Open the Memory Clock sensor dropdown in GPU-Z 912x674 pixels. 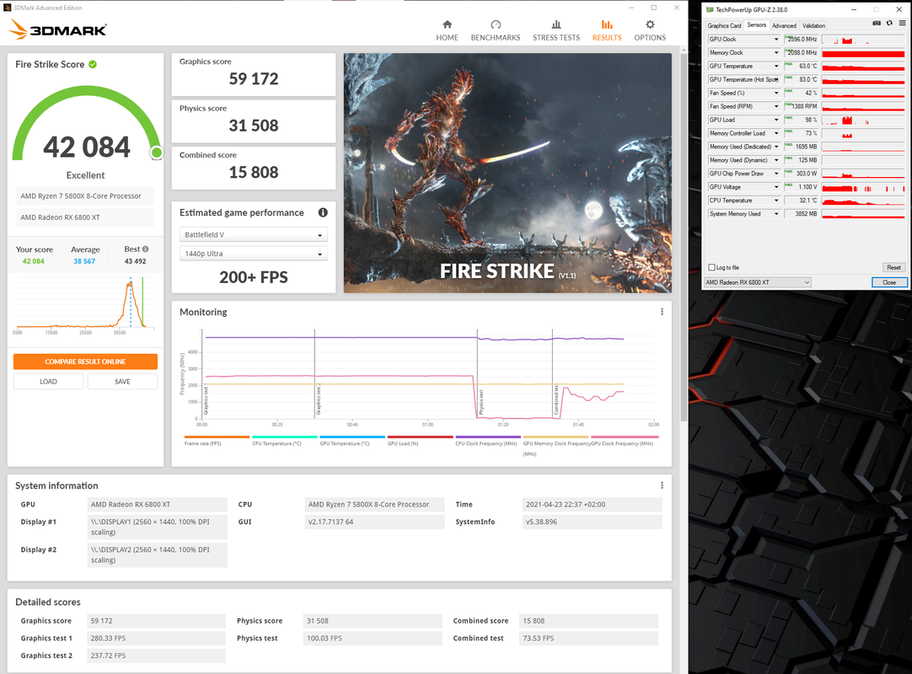(x=776, y=52)
